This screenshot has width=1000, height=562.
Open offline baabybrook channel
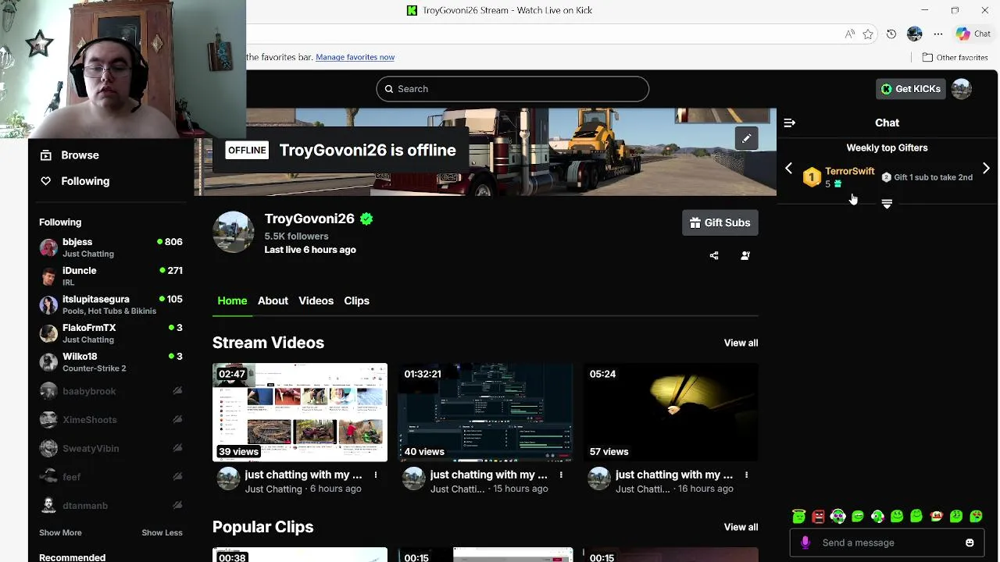click(x=111, y=391)
